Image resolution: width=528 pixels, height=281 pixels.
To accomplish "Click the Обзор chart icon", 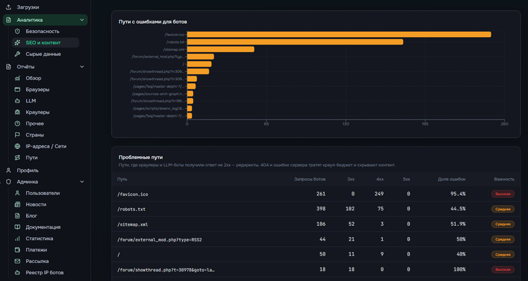I will point(17,78).
